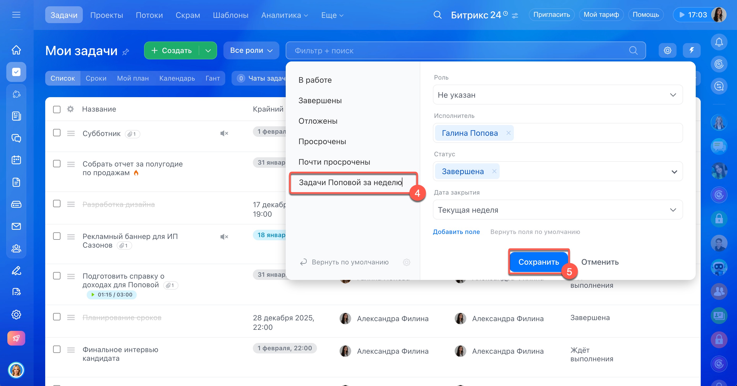Viewport: 737px width, 386px height.
Task: Tick the Финальное интервью кандидата checkbox
Action: pyautogui.click(x=57, y=350)
